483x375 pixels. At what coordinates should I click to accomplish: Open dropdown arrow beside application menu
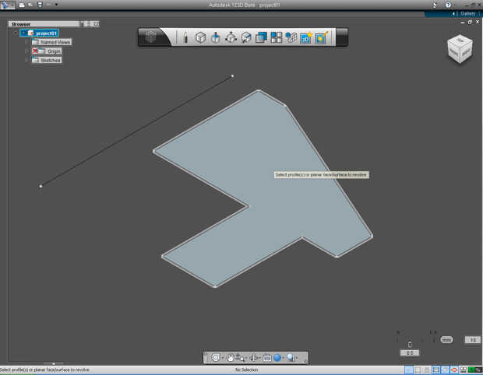(13, 5)
